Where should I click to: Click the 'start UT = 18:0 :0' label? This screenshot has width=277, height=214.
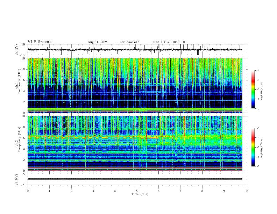pyautogui.click(x=169, y=42)
